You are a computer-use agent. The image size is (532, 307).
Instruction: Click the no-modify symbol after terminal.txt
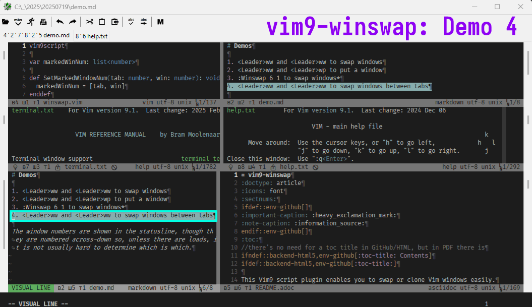click(x=114, y=167)
